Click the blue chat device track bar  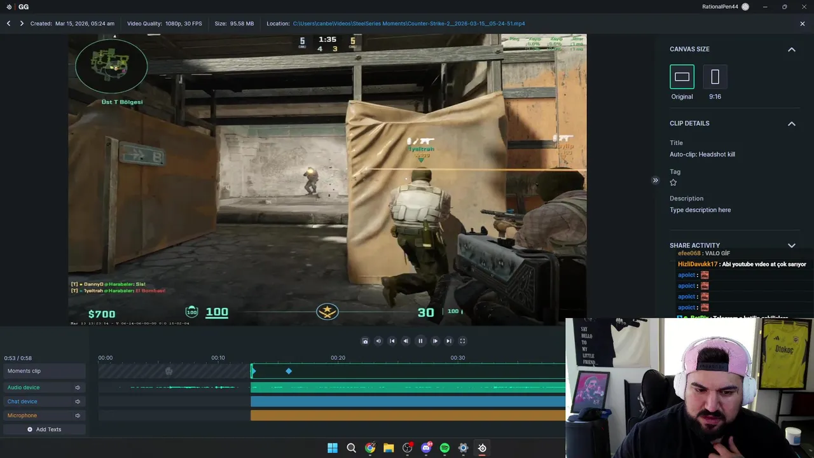(408, 401)
